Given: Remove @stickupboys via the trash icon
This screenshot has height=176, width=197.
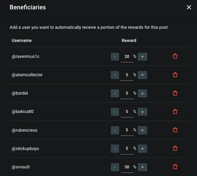Looking at the screenshot, I should pos(175,148).
